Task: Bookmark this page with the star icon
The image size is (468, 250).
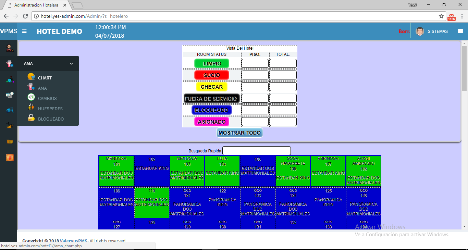Action: (x=441, y=16)
